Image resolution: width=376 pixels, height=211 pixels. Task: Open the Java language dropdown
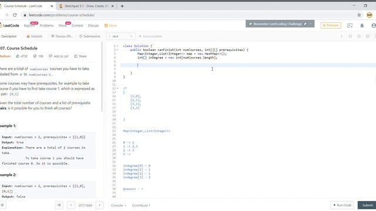click(120, 36)
